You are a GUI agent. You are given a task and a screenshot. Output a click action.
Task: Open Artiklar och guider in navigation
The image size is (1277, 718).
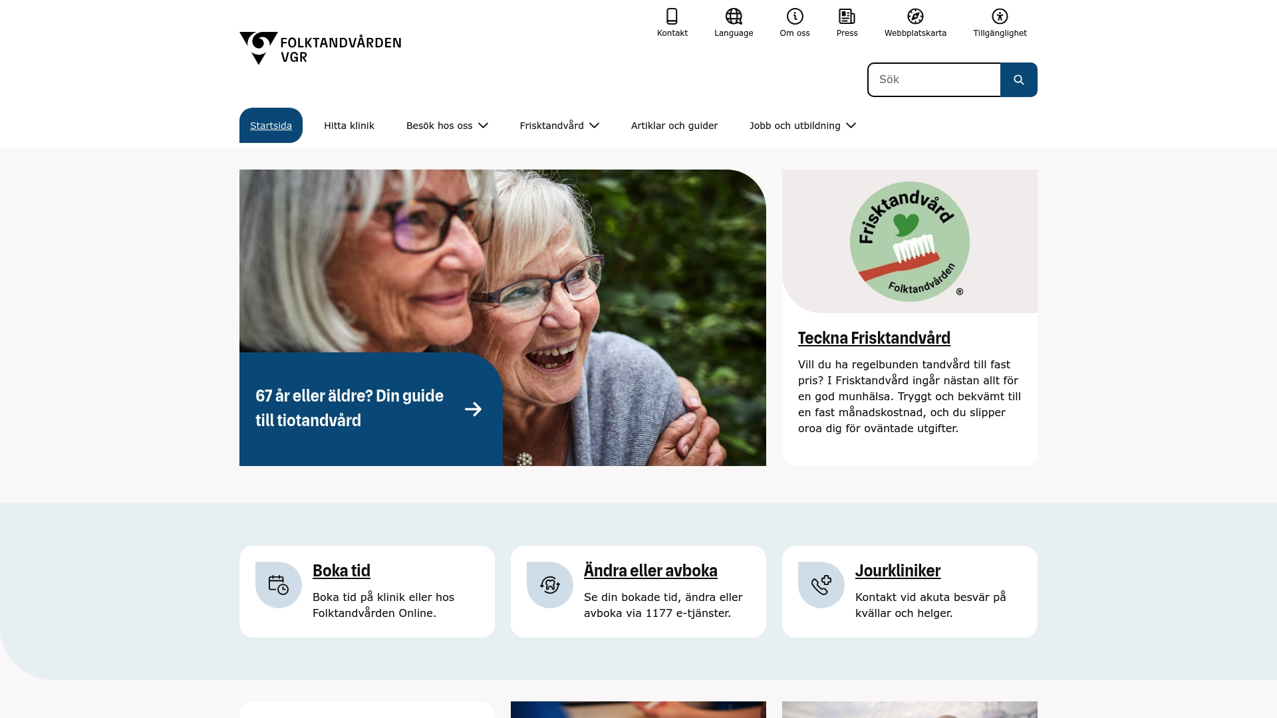[x=674, y=125]
